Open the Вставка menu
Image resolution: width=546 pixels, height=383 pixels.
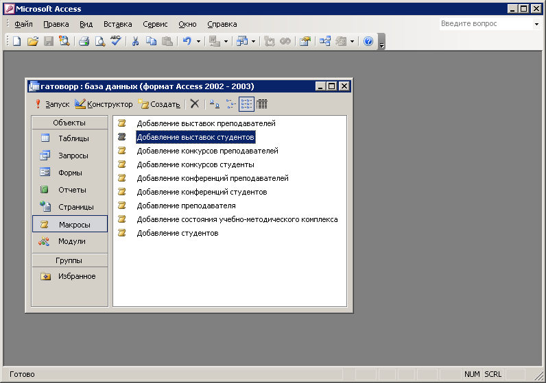click(118, 25)
